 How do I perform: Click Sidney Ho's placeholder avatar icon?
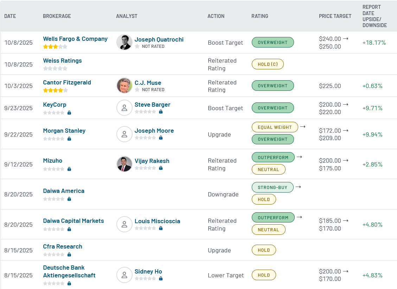pos(124,275)
